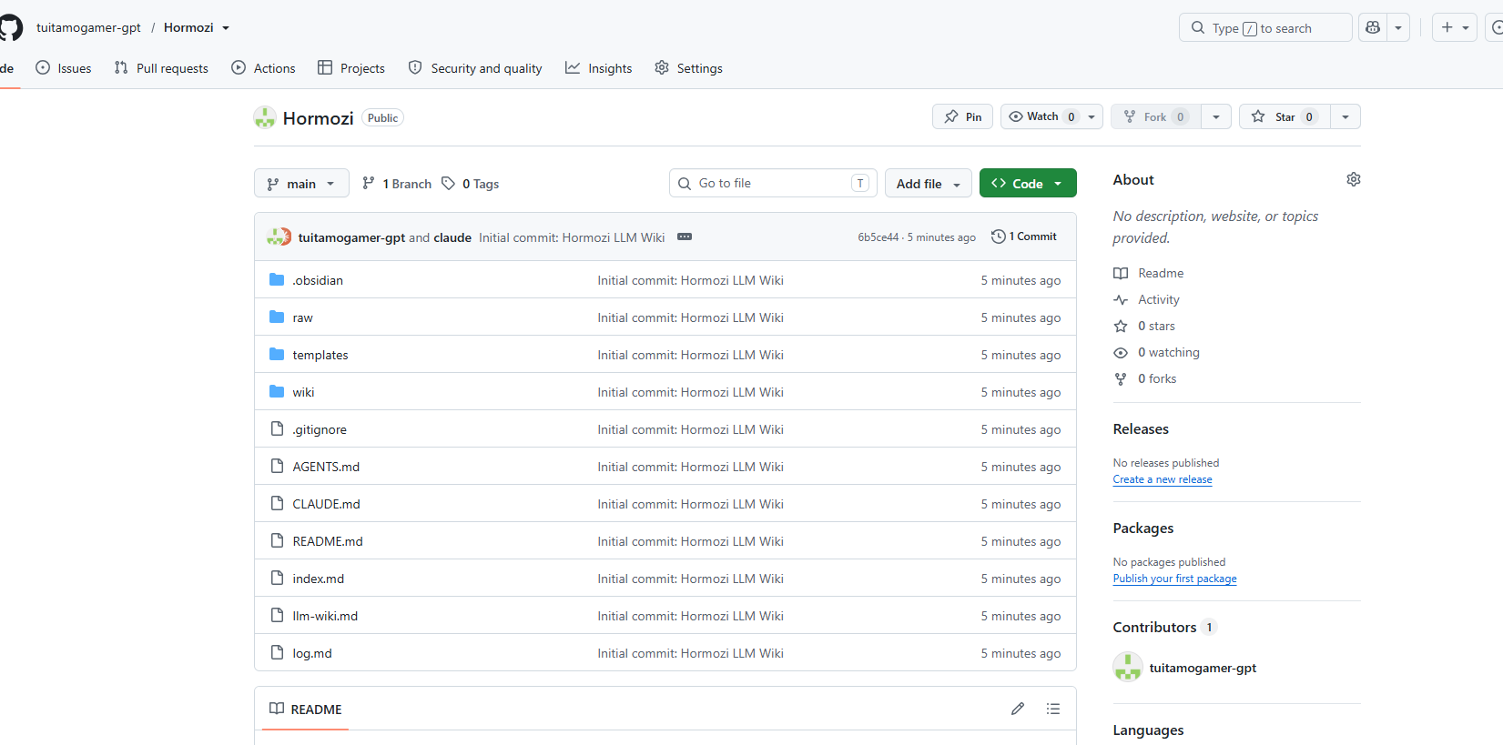Click Publish your first package link
The image size is (1503, 745).
(x=1174, y=579)
